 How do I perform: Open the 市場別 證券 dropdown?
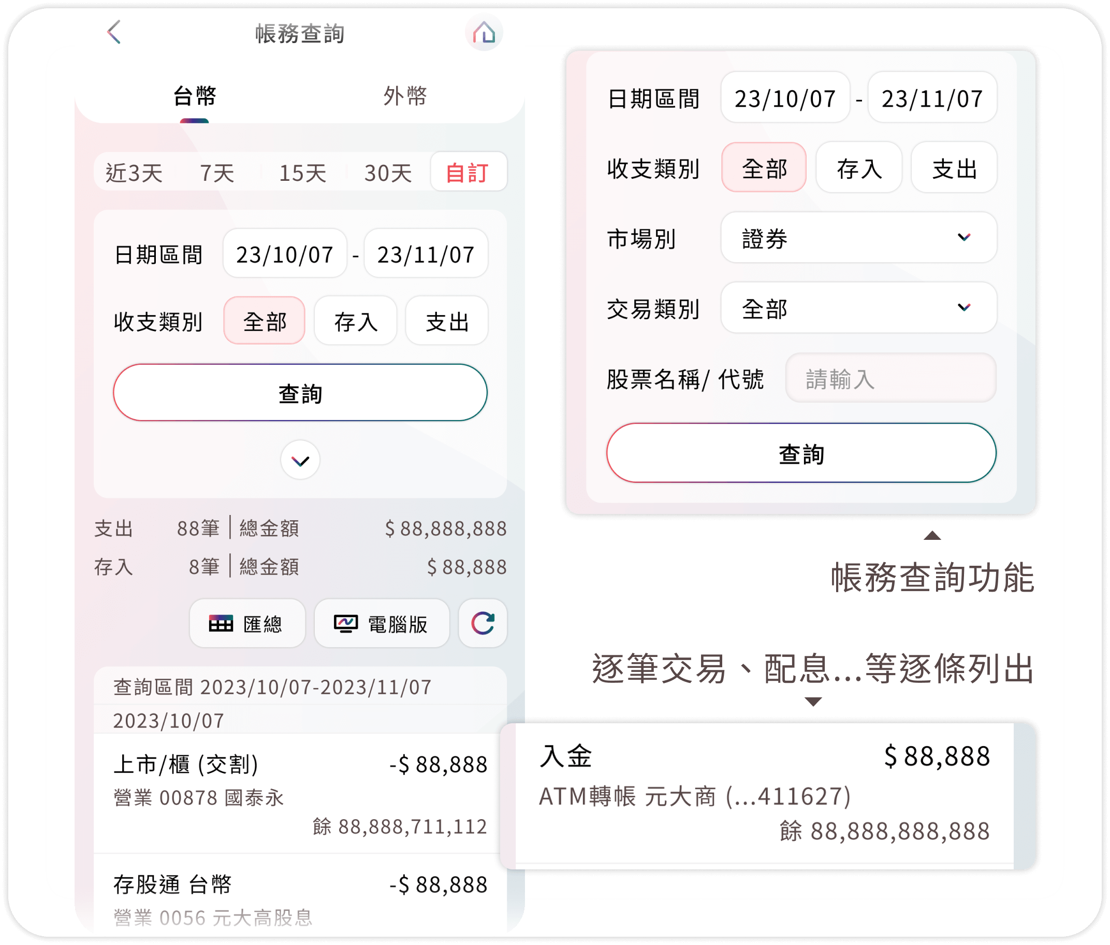(859, 237)
